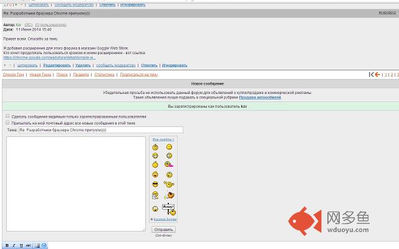Insert the winking smiley beside the laughing one
Viewport: 399px width, 249px height.
169,174
